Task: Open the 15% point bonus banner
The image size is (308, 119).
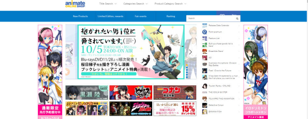Action: point(175,109)
